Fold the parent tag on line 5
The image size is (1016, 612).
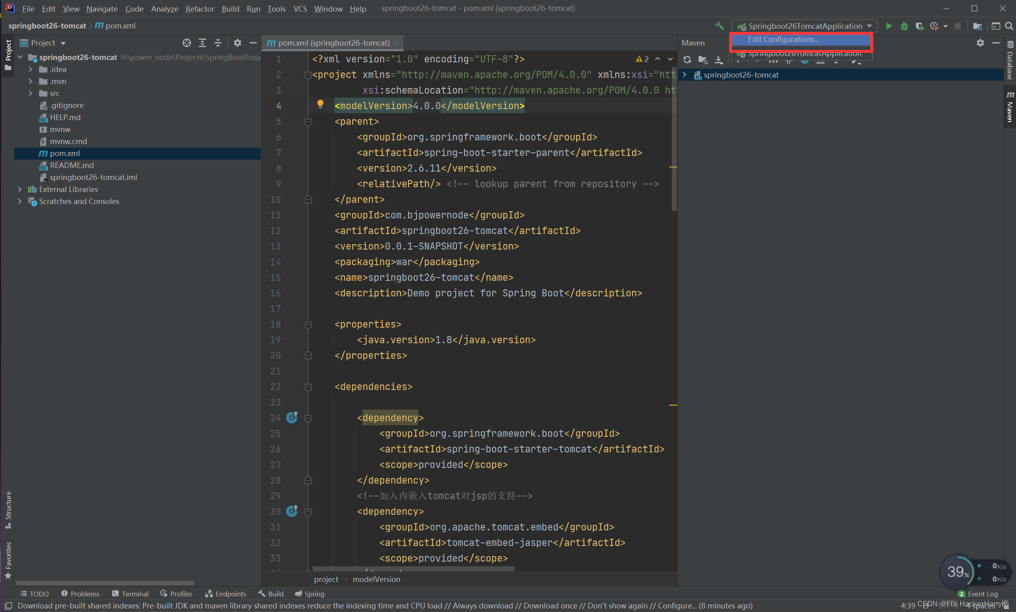[308, 122]
